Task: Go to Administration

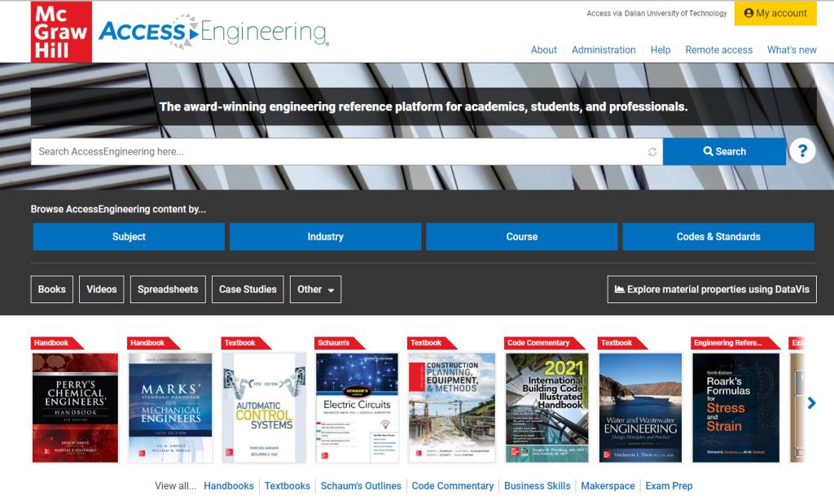Action: (x=604, y=50)
